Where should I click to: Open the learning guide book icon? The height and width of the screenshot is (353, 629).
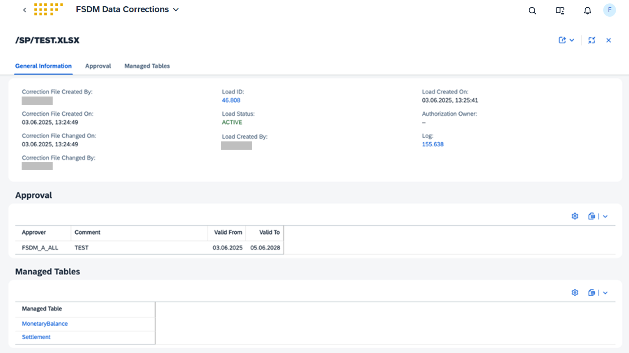point(560,11)
